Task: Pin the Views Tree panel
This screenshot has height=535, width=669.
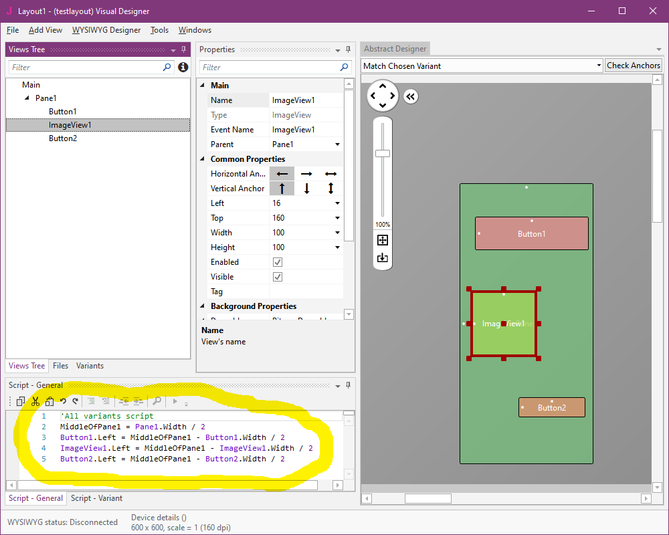Action: 183,49
